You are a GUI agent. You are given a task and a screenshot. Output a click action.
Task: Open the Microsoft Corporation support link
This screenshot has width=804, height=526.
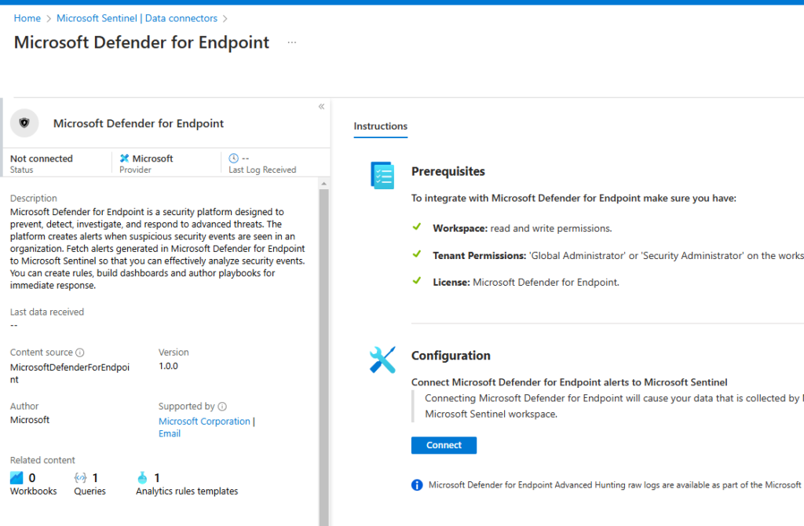[204, 421]
